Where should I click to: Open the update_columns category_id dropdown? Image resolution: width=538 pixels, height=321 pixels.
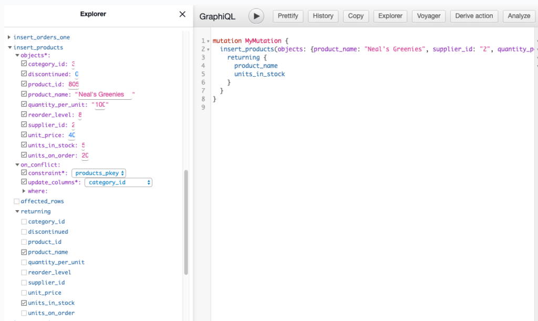(118, 183)
